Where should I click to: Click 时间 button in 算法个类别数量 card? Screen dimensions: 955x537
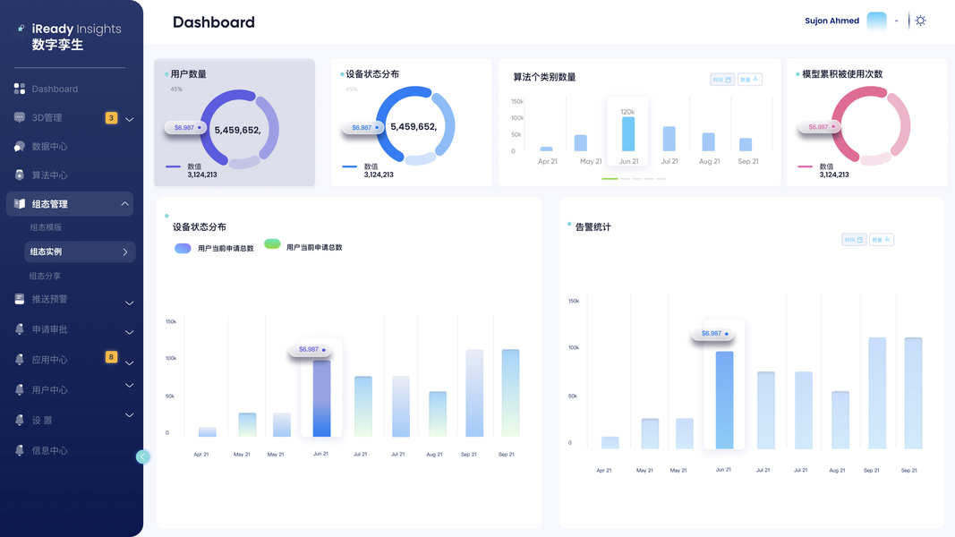click(722, 80)
